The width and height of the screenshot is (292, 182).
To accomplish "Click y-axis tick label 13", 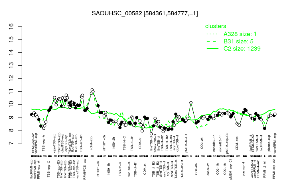I will pyautogui.click(x=11, y=65).
